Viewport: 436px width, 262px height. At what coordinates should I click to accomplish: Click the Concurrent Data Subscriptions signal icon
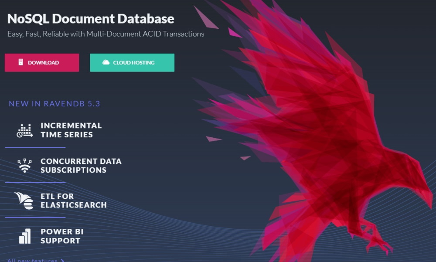(25, 166)
